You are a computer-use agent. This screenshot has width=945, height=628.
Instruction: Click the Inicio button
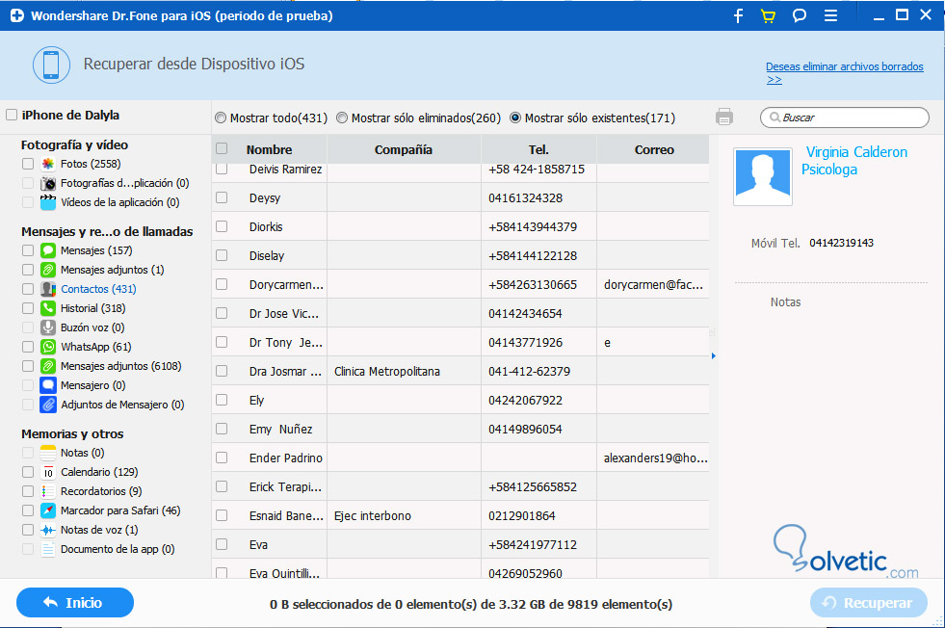click(75, 603)
